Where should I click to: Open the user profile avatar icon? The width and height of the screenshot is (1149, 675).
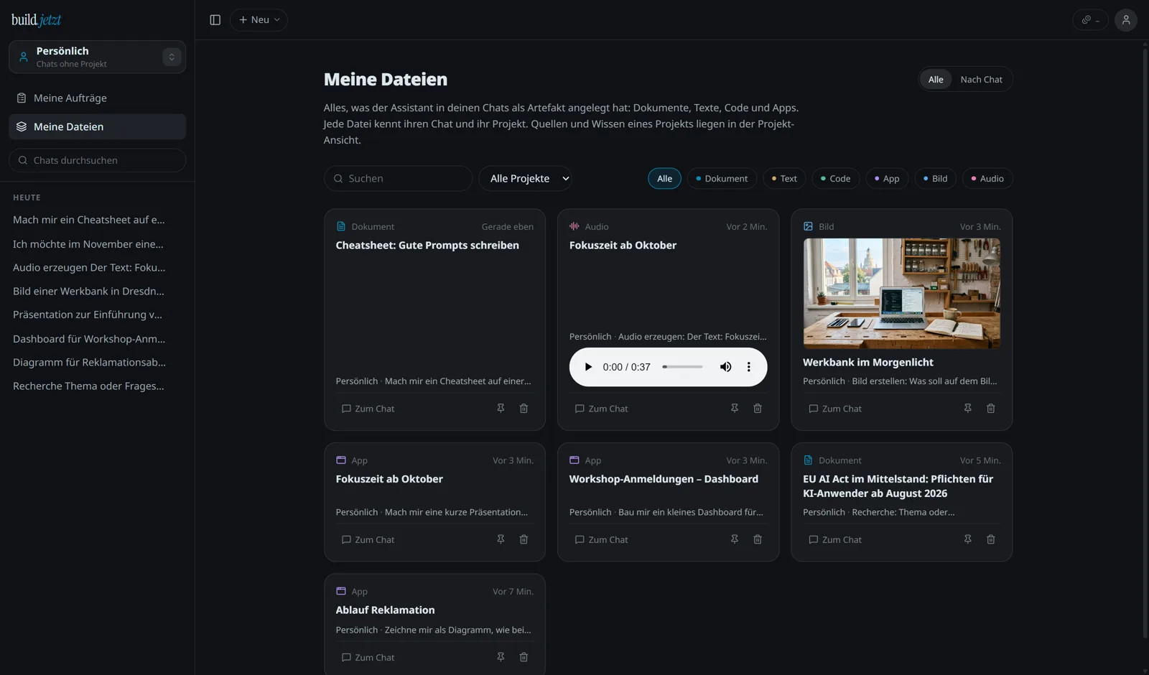(x=1125, y=20)
